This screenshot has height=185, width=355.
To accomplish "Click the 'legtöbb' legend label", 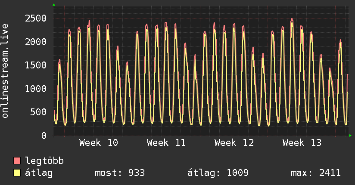I will tap(44, 161).
